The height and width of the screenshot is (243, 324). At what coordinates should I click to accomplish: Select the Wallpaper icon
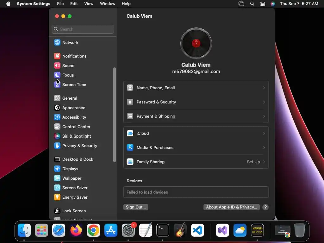[57, 178]
